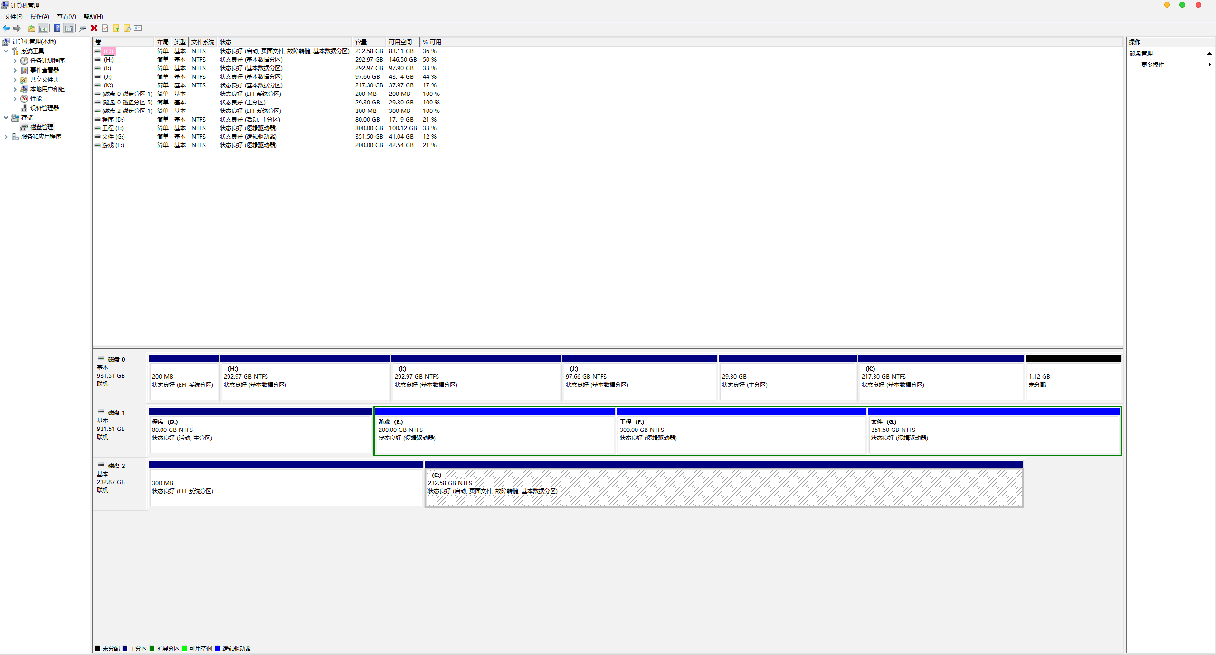Click the blue question mark Help icon
The image size is (1216, 655).
pos(57,28)
